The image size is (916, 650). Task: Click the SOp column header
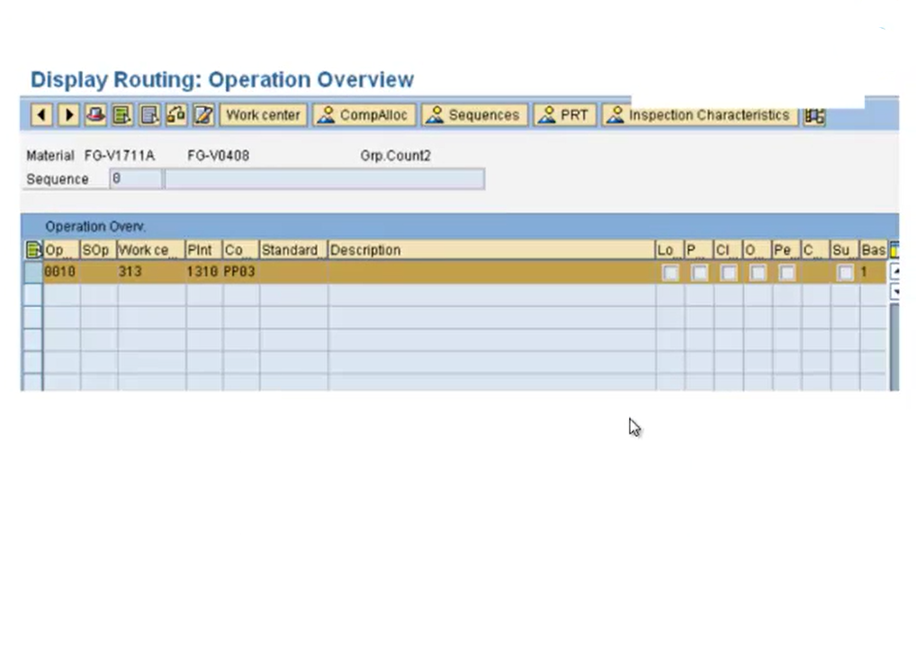pyautogui.click(x=98, y=250)
